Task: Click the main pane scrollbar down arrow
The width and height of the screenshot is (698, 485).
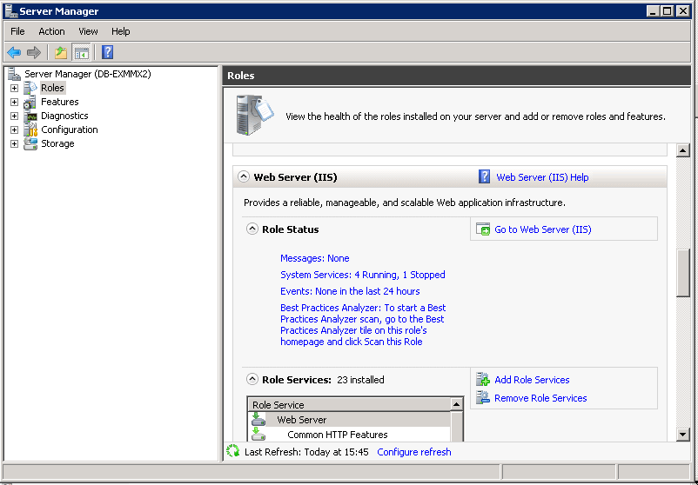Action: click(683, 435)
